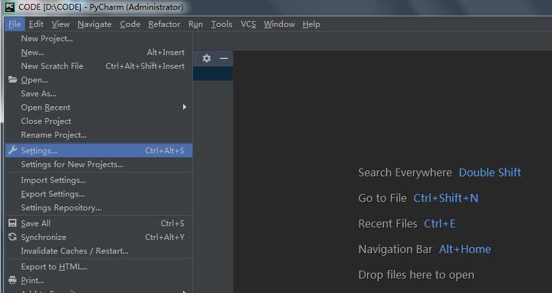Click the Go to File label
Viewport: 552px width, 293px height.
click(382, 198)
